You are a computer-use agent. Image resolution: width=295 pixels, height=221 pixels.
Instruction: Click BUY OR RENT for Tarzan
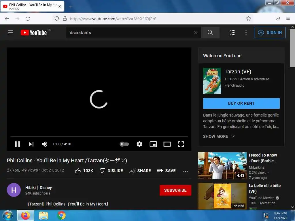[241, 103]
